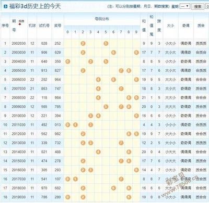Click test number 906
209x203 pixels.
point(44,53)
